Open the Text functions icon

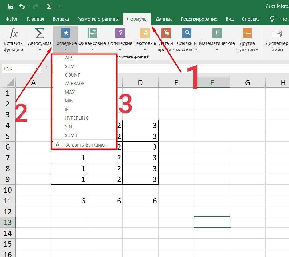pyautogui.click(x=145, y=33)
